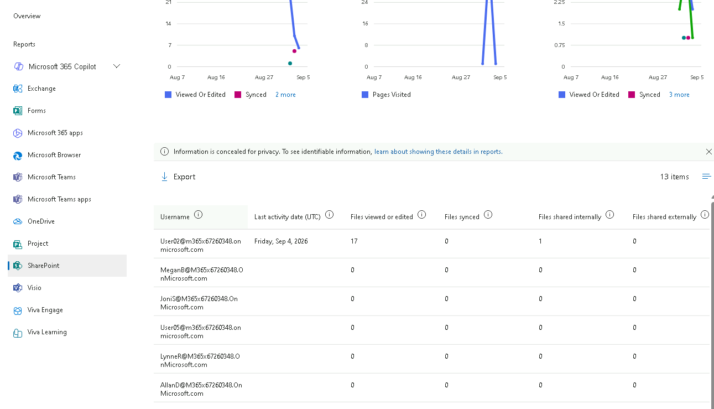Click the Microsoft Browser Edge icon
Viewport: 714px width, 409px height.
point(18,155)
